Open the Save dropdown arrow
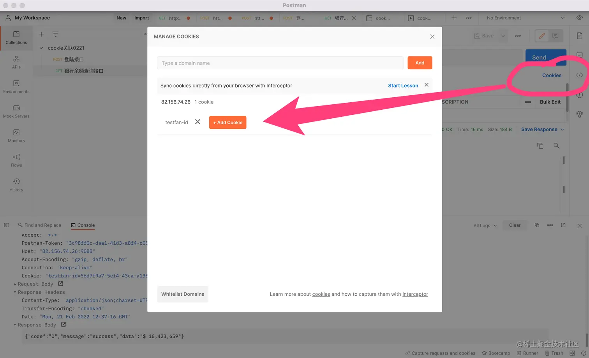 (503, 36)
